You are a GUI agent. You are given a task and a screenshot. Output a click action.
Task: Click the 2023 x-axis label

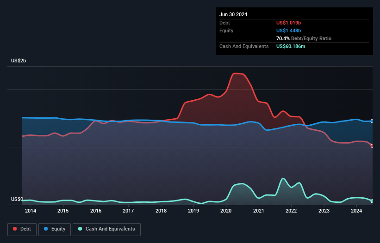(x=324, y=211)
